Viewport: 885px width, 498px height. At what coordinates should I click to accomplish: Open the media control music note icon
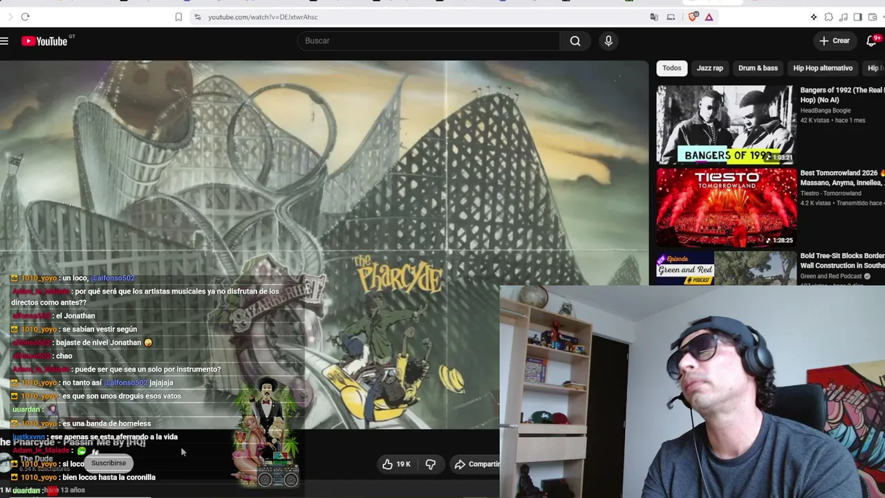click(843, 17)
